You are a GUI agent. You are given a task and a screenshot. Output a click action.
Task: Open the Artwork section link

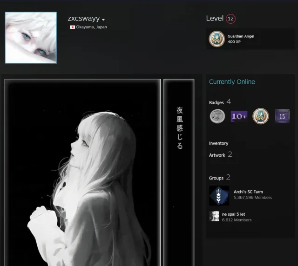coord(217,155)
